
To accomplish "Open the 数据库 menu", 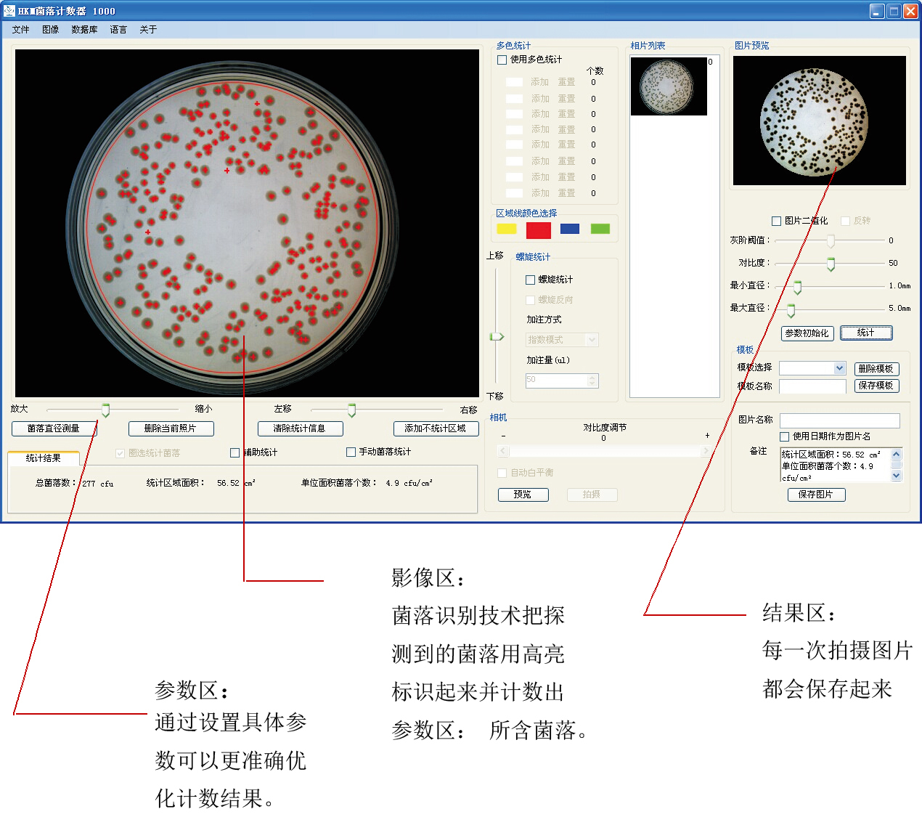I will (x=84, y=30).
